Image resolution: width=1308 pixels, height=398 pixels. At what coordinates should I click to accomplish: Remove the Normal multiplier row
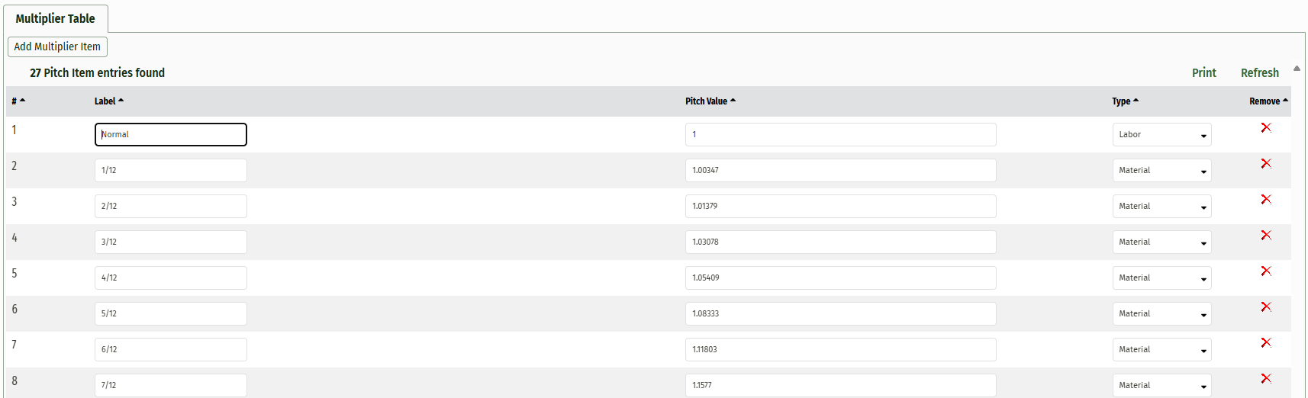1265,128
